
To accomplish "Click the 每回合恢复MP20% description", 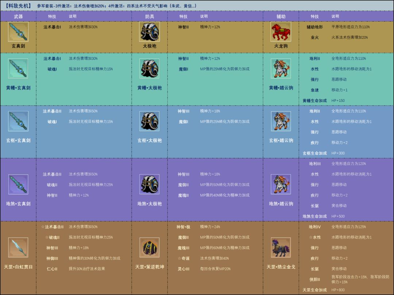I will click(215, 269).
